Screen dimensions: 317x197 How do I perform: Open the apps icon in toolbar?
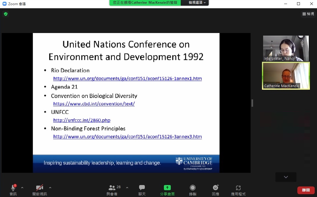point(238,188)
